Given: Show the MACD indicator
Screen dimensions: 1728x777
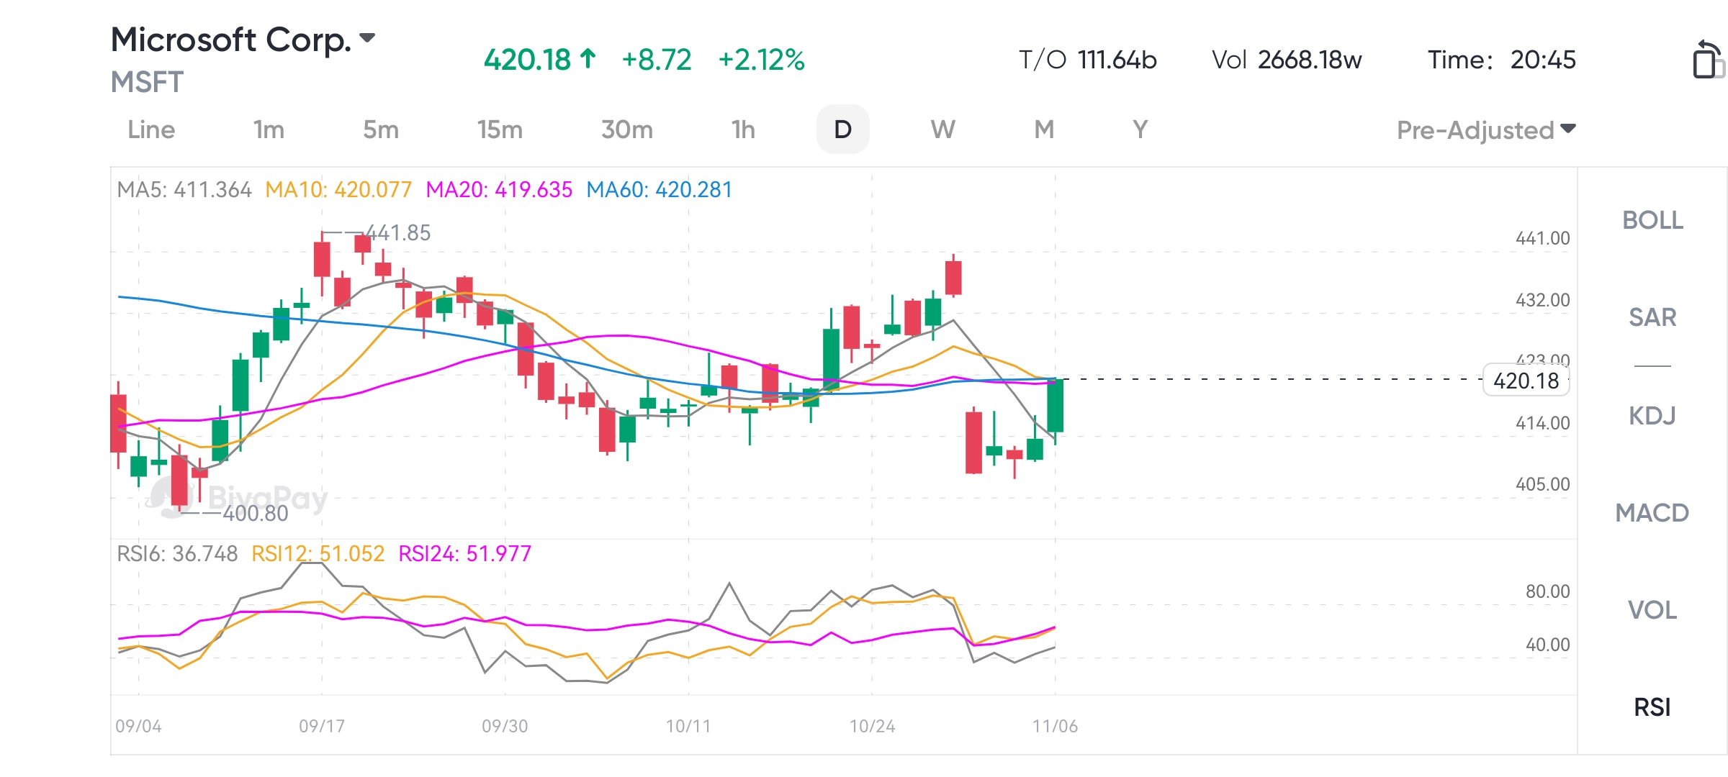Looking at the screenshot, I should point(1652,513).
